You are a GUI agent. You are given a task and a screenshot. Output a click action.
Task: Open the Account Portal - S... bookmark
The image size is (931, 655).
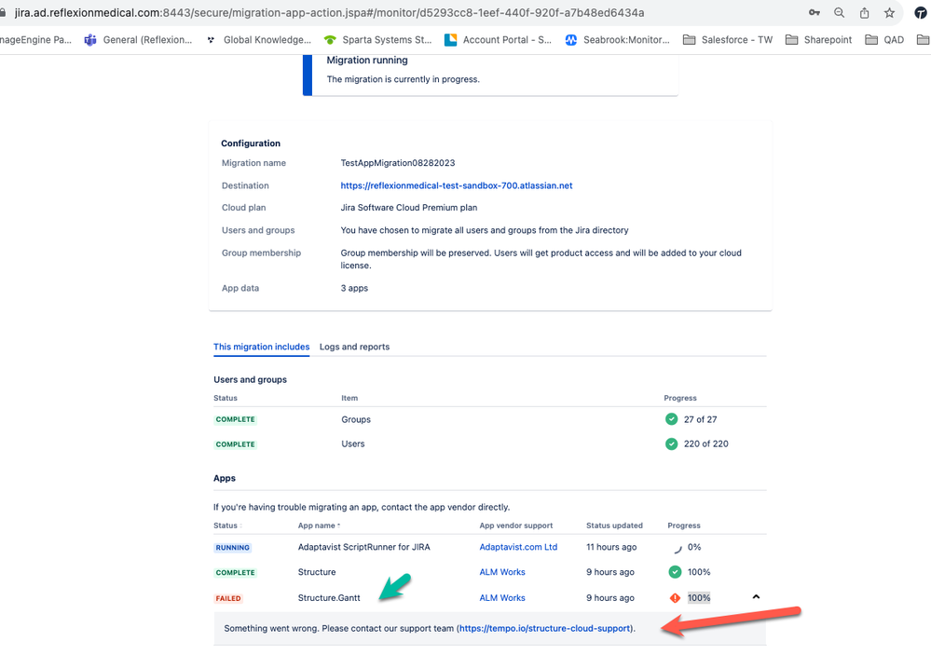499,40
